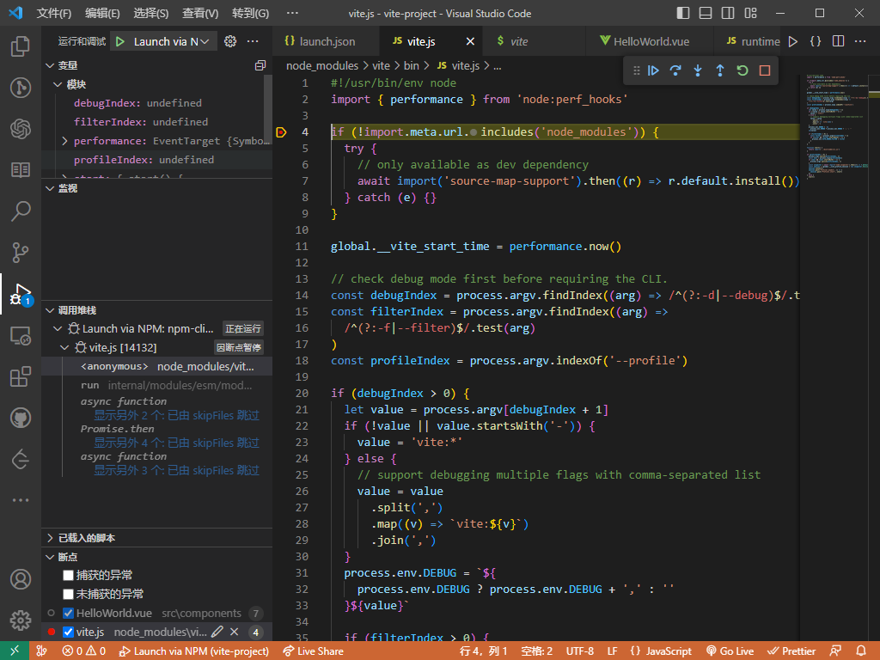Select the vite.js [14132] thread row

coord(157,347)
